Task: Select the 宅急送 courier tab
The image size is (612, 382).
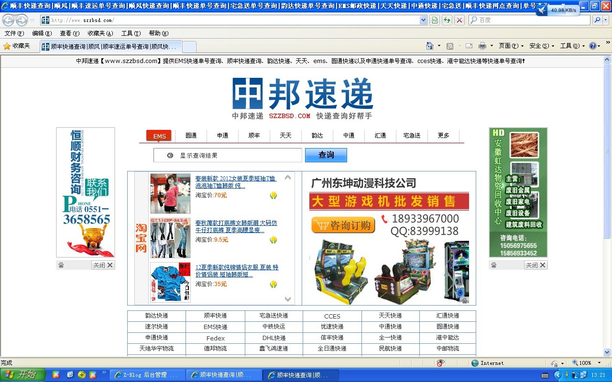Action: point(412,136)
